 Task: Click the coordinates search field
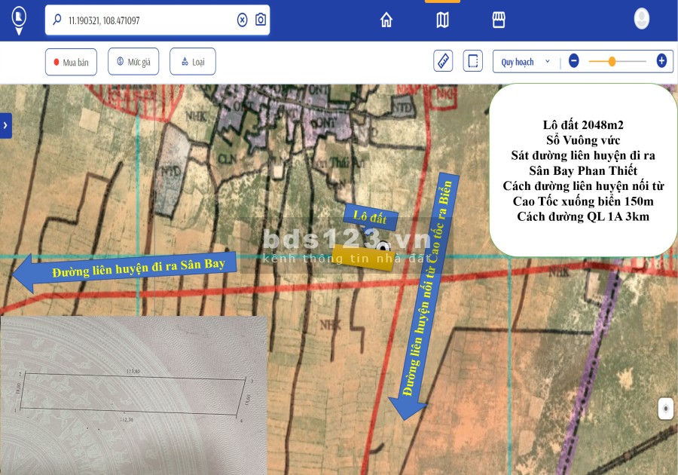click(x=157, y=20)
